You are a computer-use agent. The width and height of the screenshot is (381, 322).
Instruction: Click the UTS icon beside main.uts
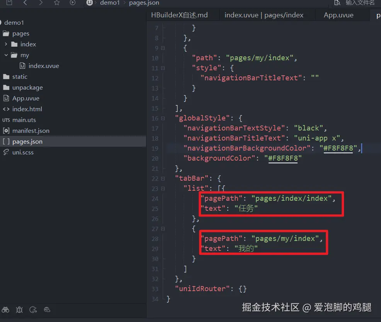click(6, 120)
